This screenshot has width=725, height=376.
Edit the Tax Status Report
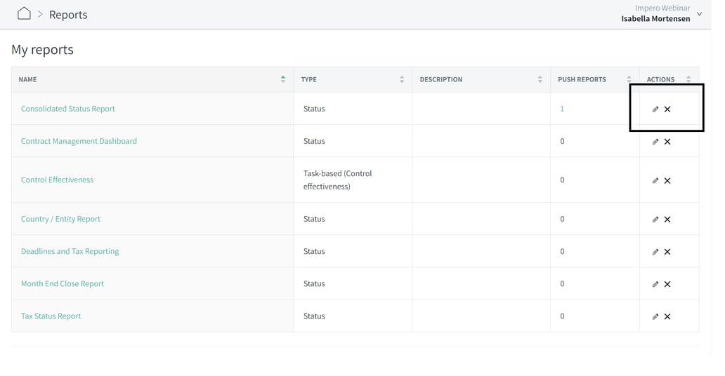(x=655, y=316)
